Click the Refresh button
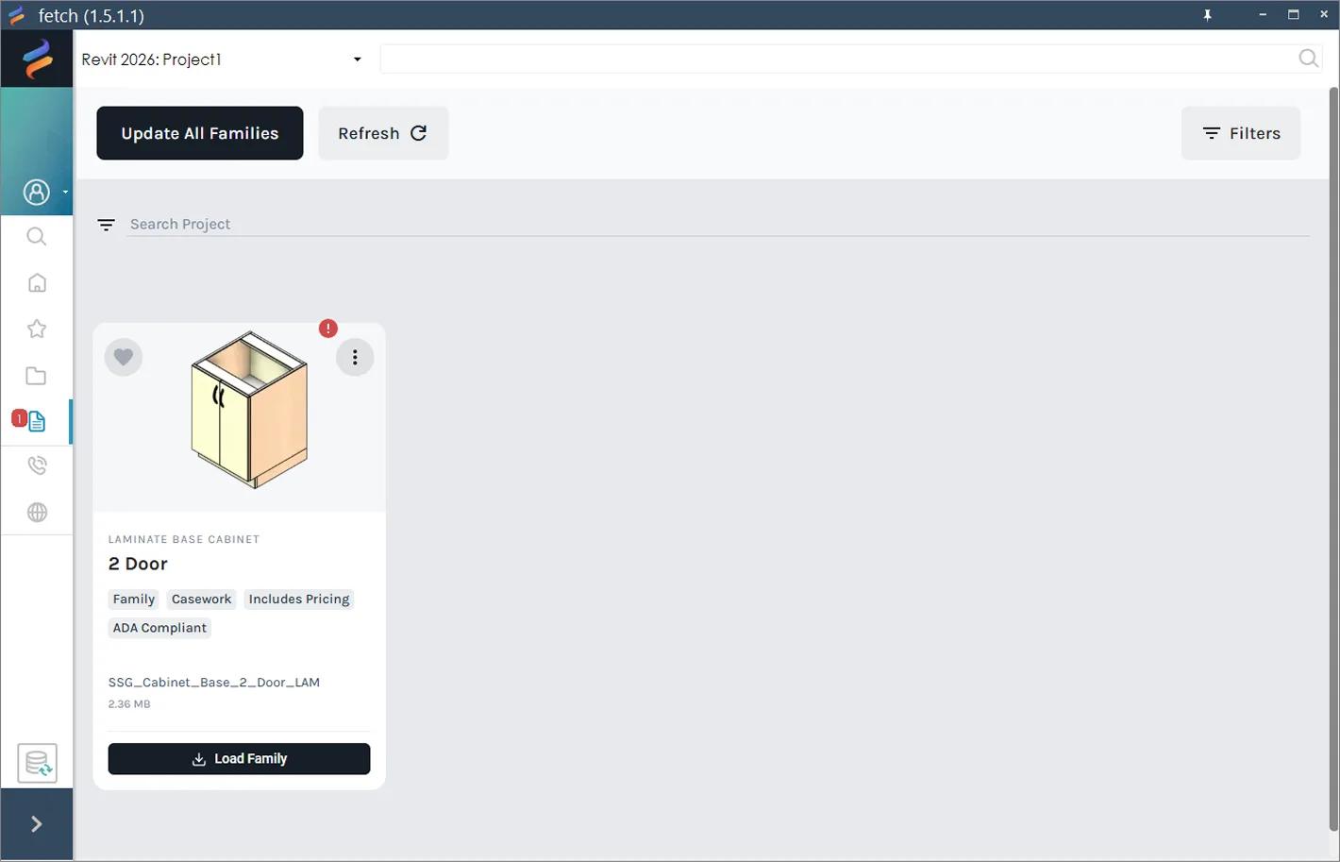 pyautogui.click(x=383, y=133)
